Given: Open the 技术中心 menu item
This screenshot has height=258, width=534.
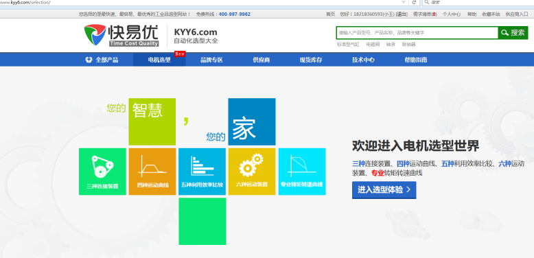Looking at the screenshot, I should (x=363, y=60).
